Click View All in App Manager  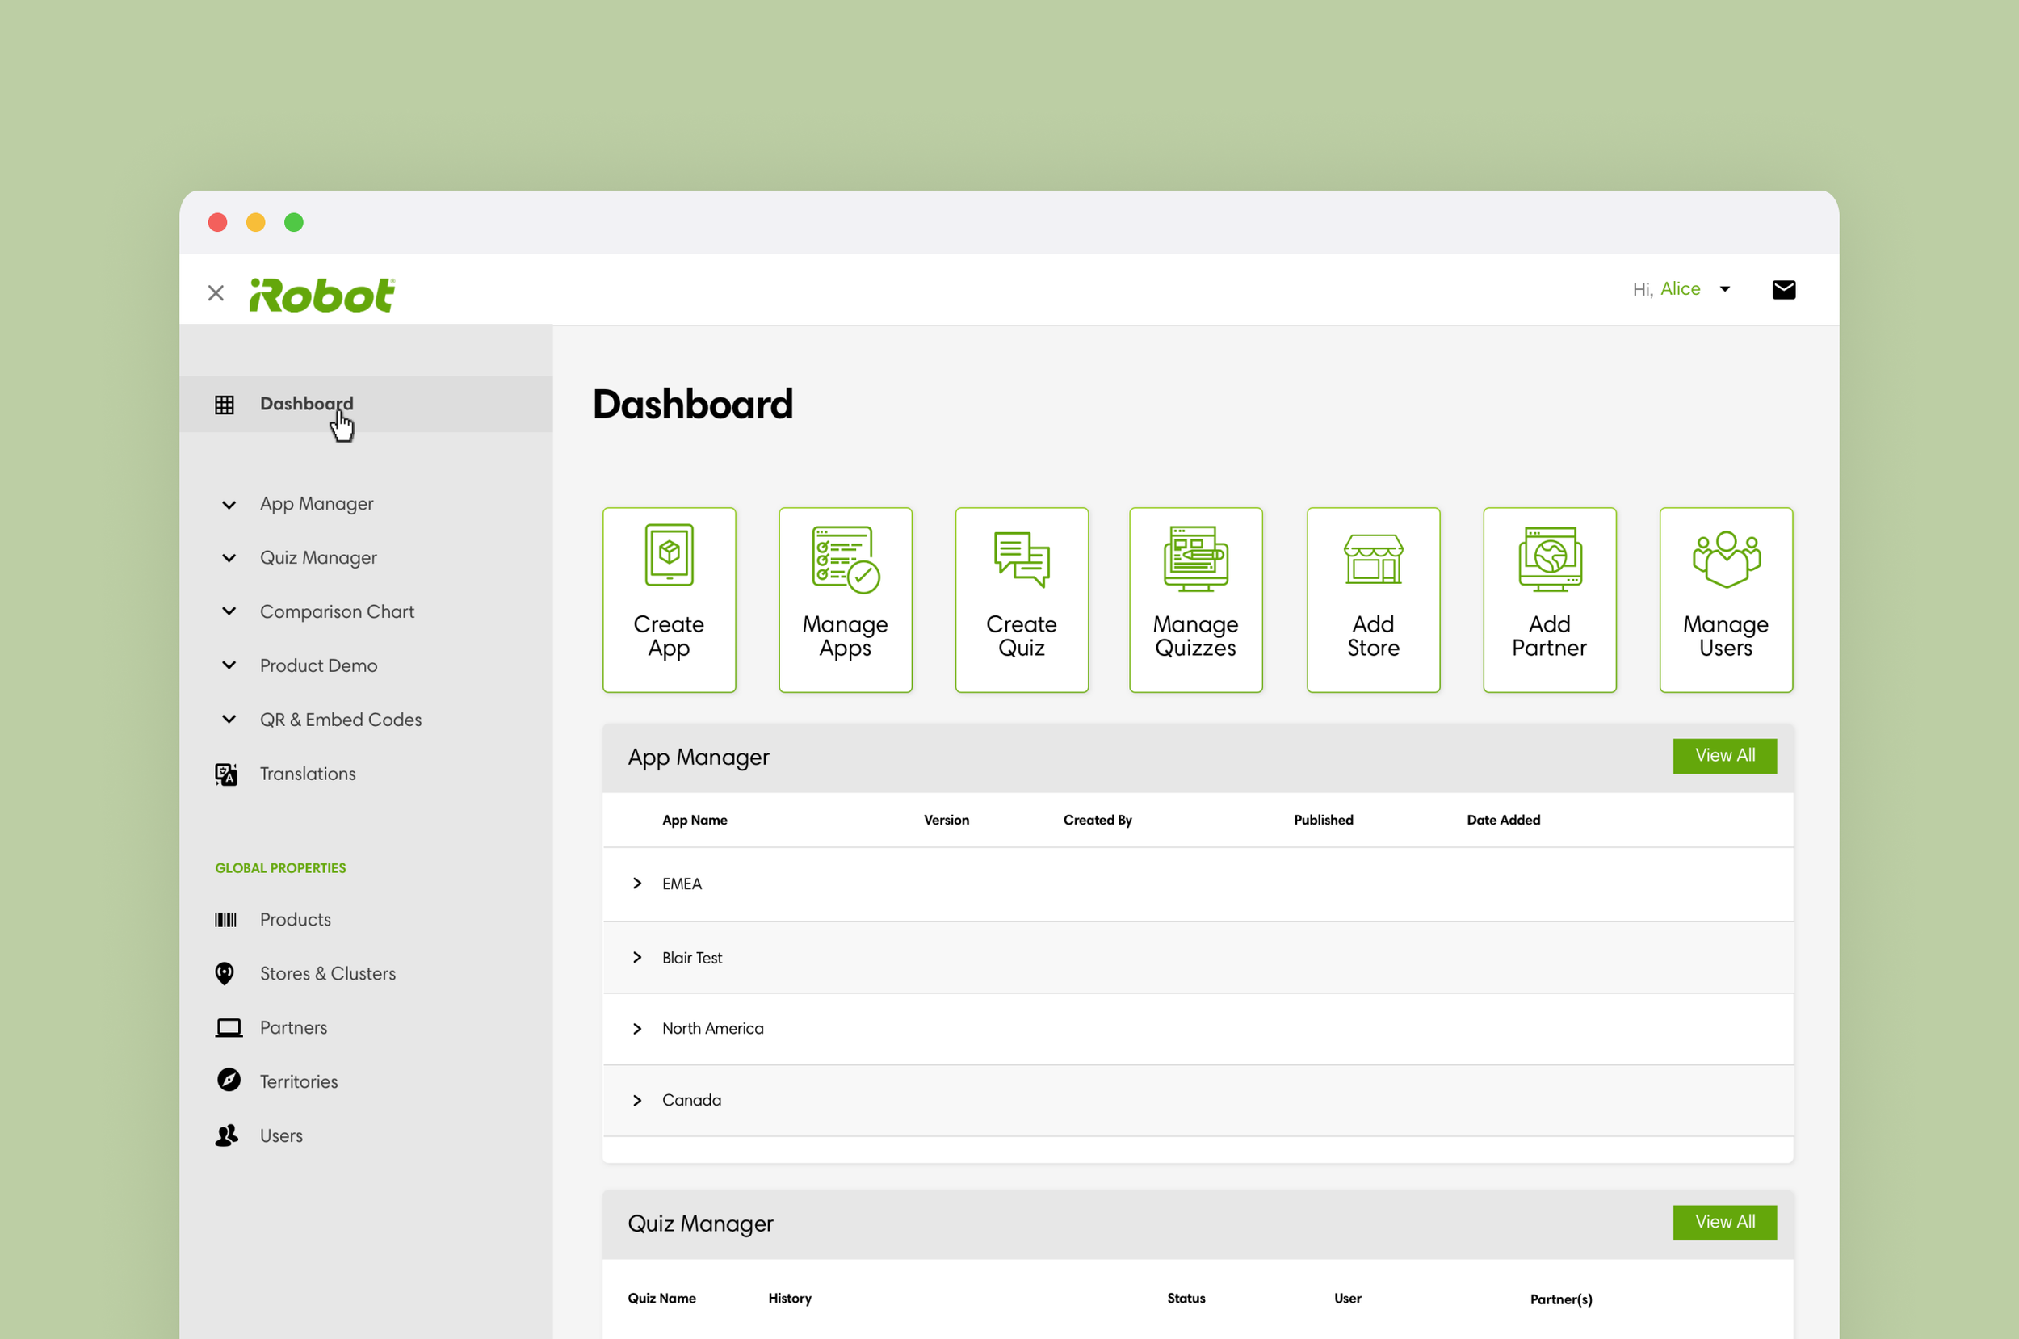[1723, 756]
